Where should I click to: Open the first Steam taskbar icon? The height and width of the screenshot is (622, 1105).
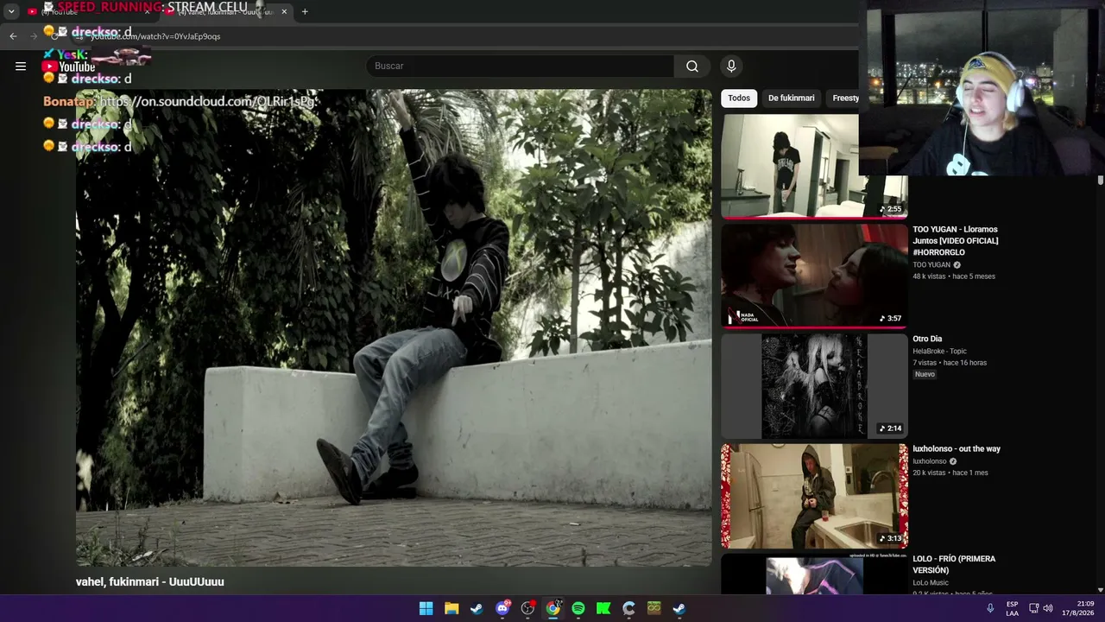(x=477, y=608)
